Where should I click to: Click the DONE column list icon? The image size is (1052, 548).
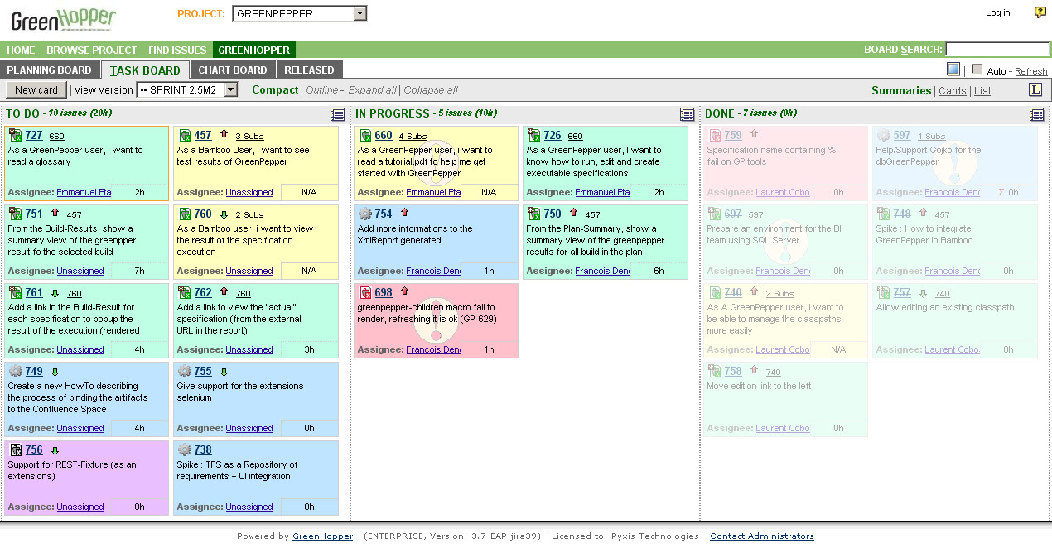pyautogui.click(x=1036, y=114)
